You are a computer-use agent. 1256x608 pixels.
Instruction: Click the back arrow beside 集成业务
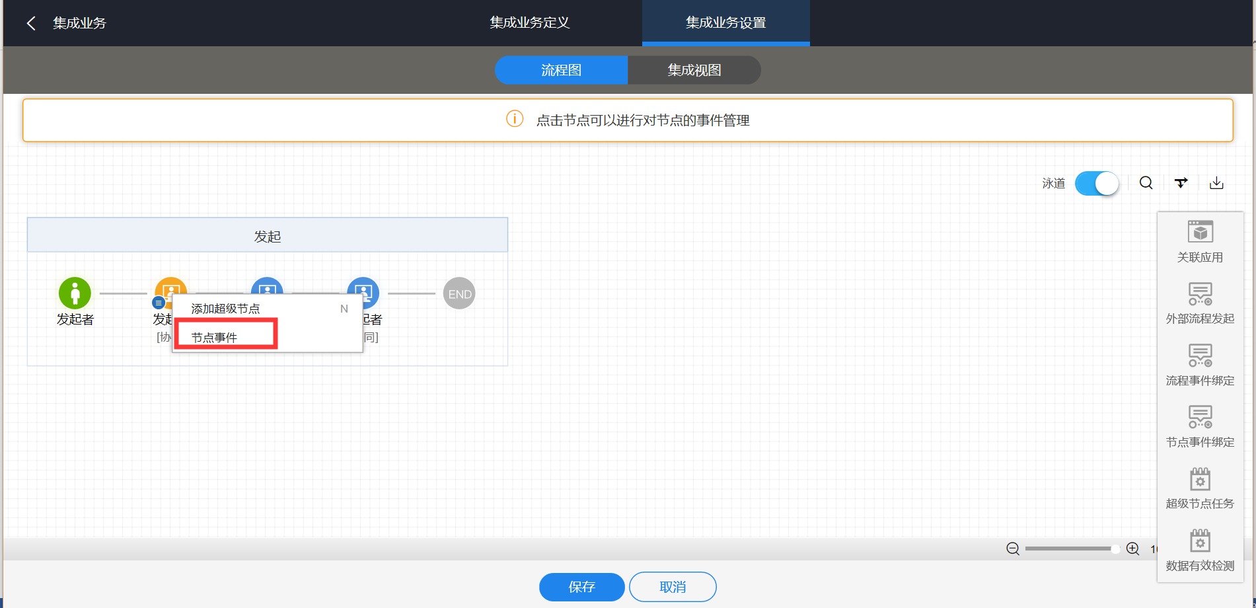click(x=31, y=23)
